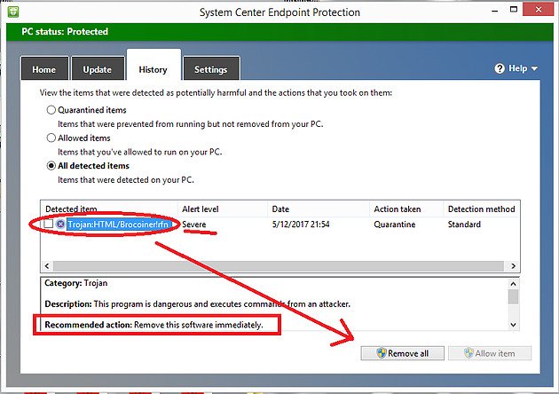Viewport: 559px width, 394px height.
Task: Minimize the System Center Endpoint Protection window
Action: (x=494, y=11)
